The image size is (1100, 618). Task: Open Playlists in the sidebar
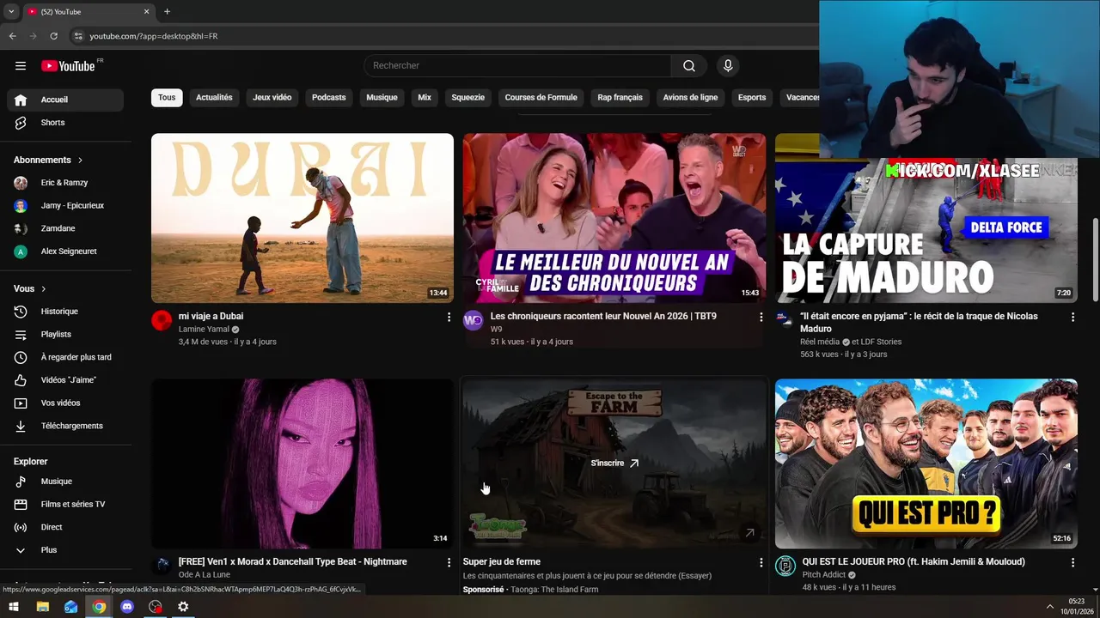65,334
